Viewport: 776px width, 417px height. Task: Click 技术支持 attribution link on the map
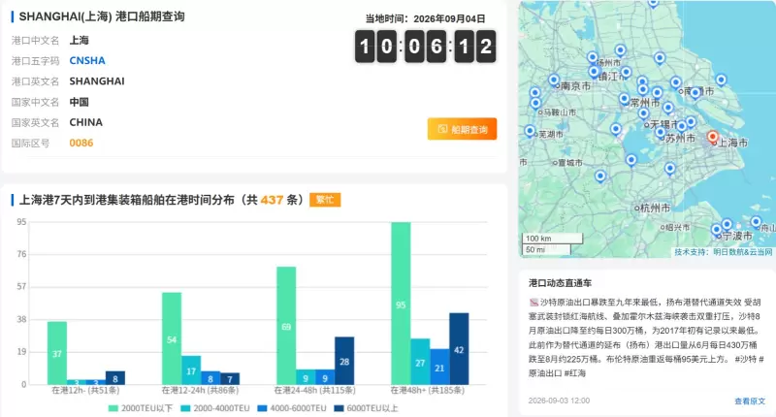point(723,252)
